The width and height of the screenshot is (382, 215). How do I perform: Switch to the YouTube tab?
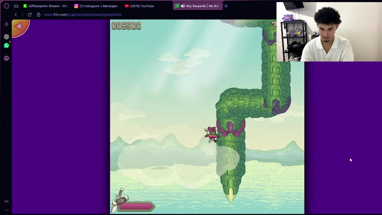point(139,6)
